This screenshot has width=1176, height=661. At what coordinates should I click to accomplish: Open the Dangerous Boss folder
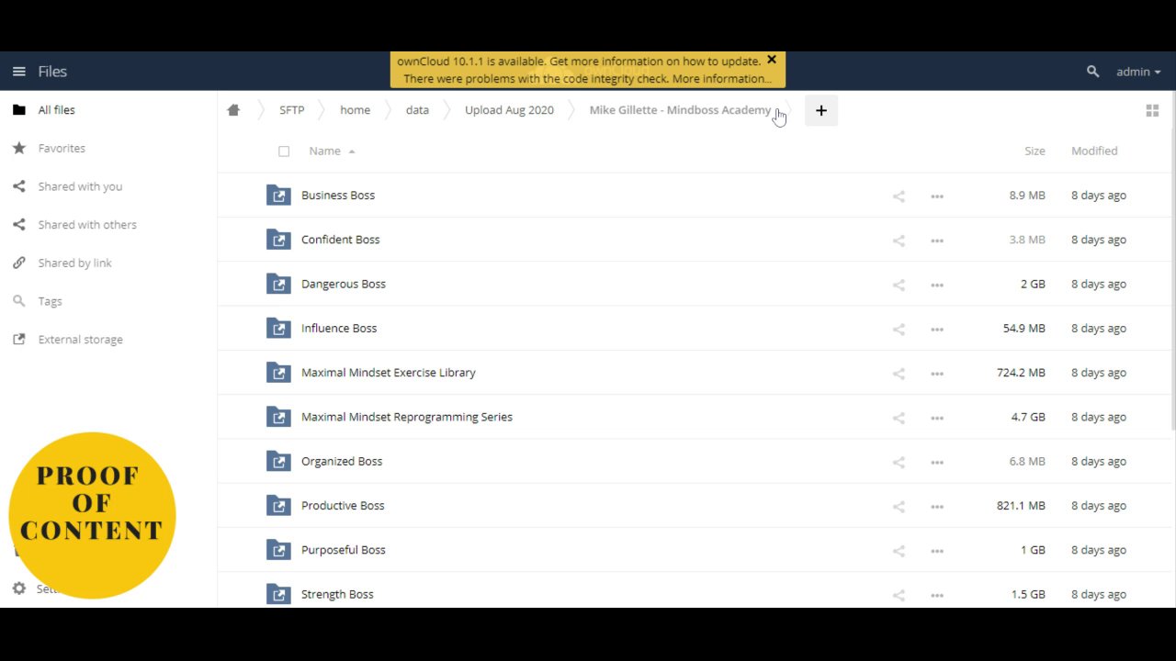coord(344,284)
